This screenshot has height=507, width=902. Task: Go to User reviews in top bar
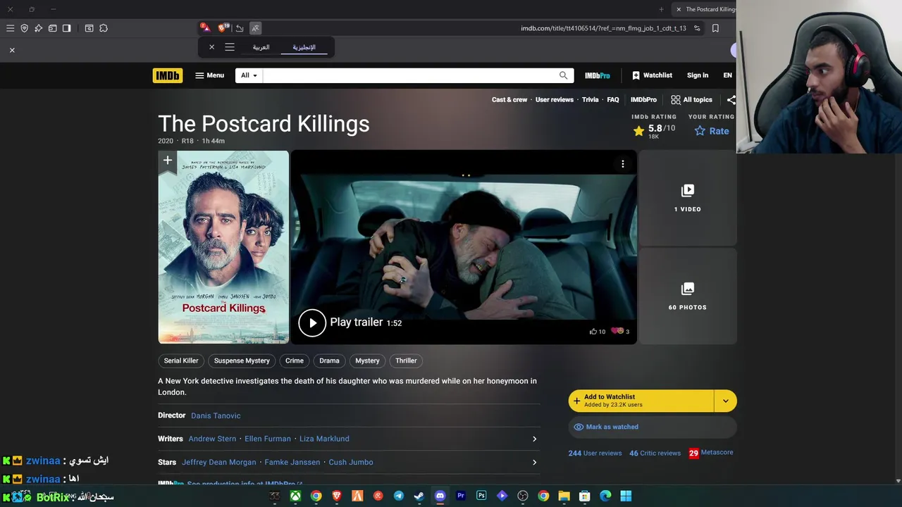click(x=555, y=100)
